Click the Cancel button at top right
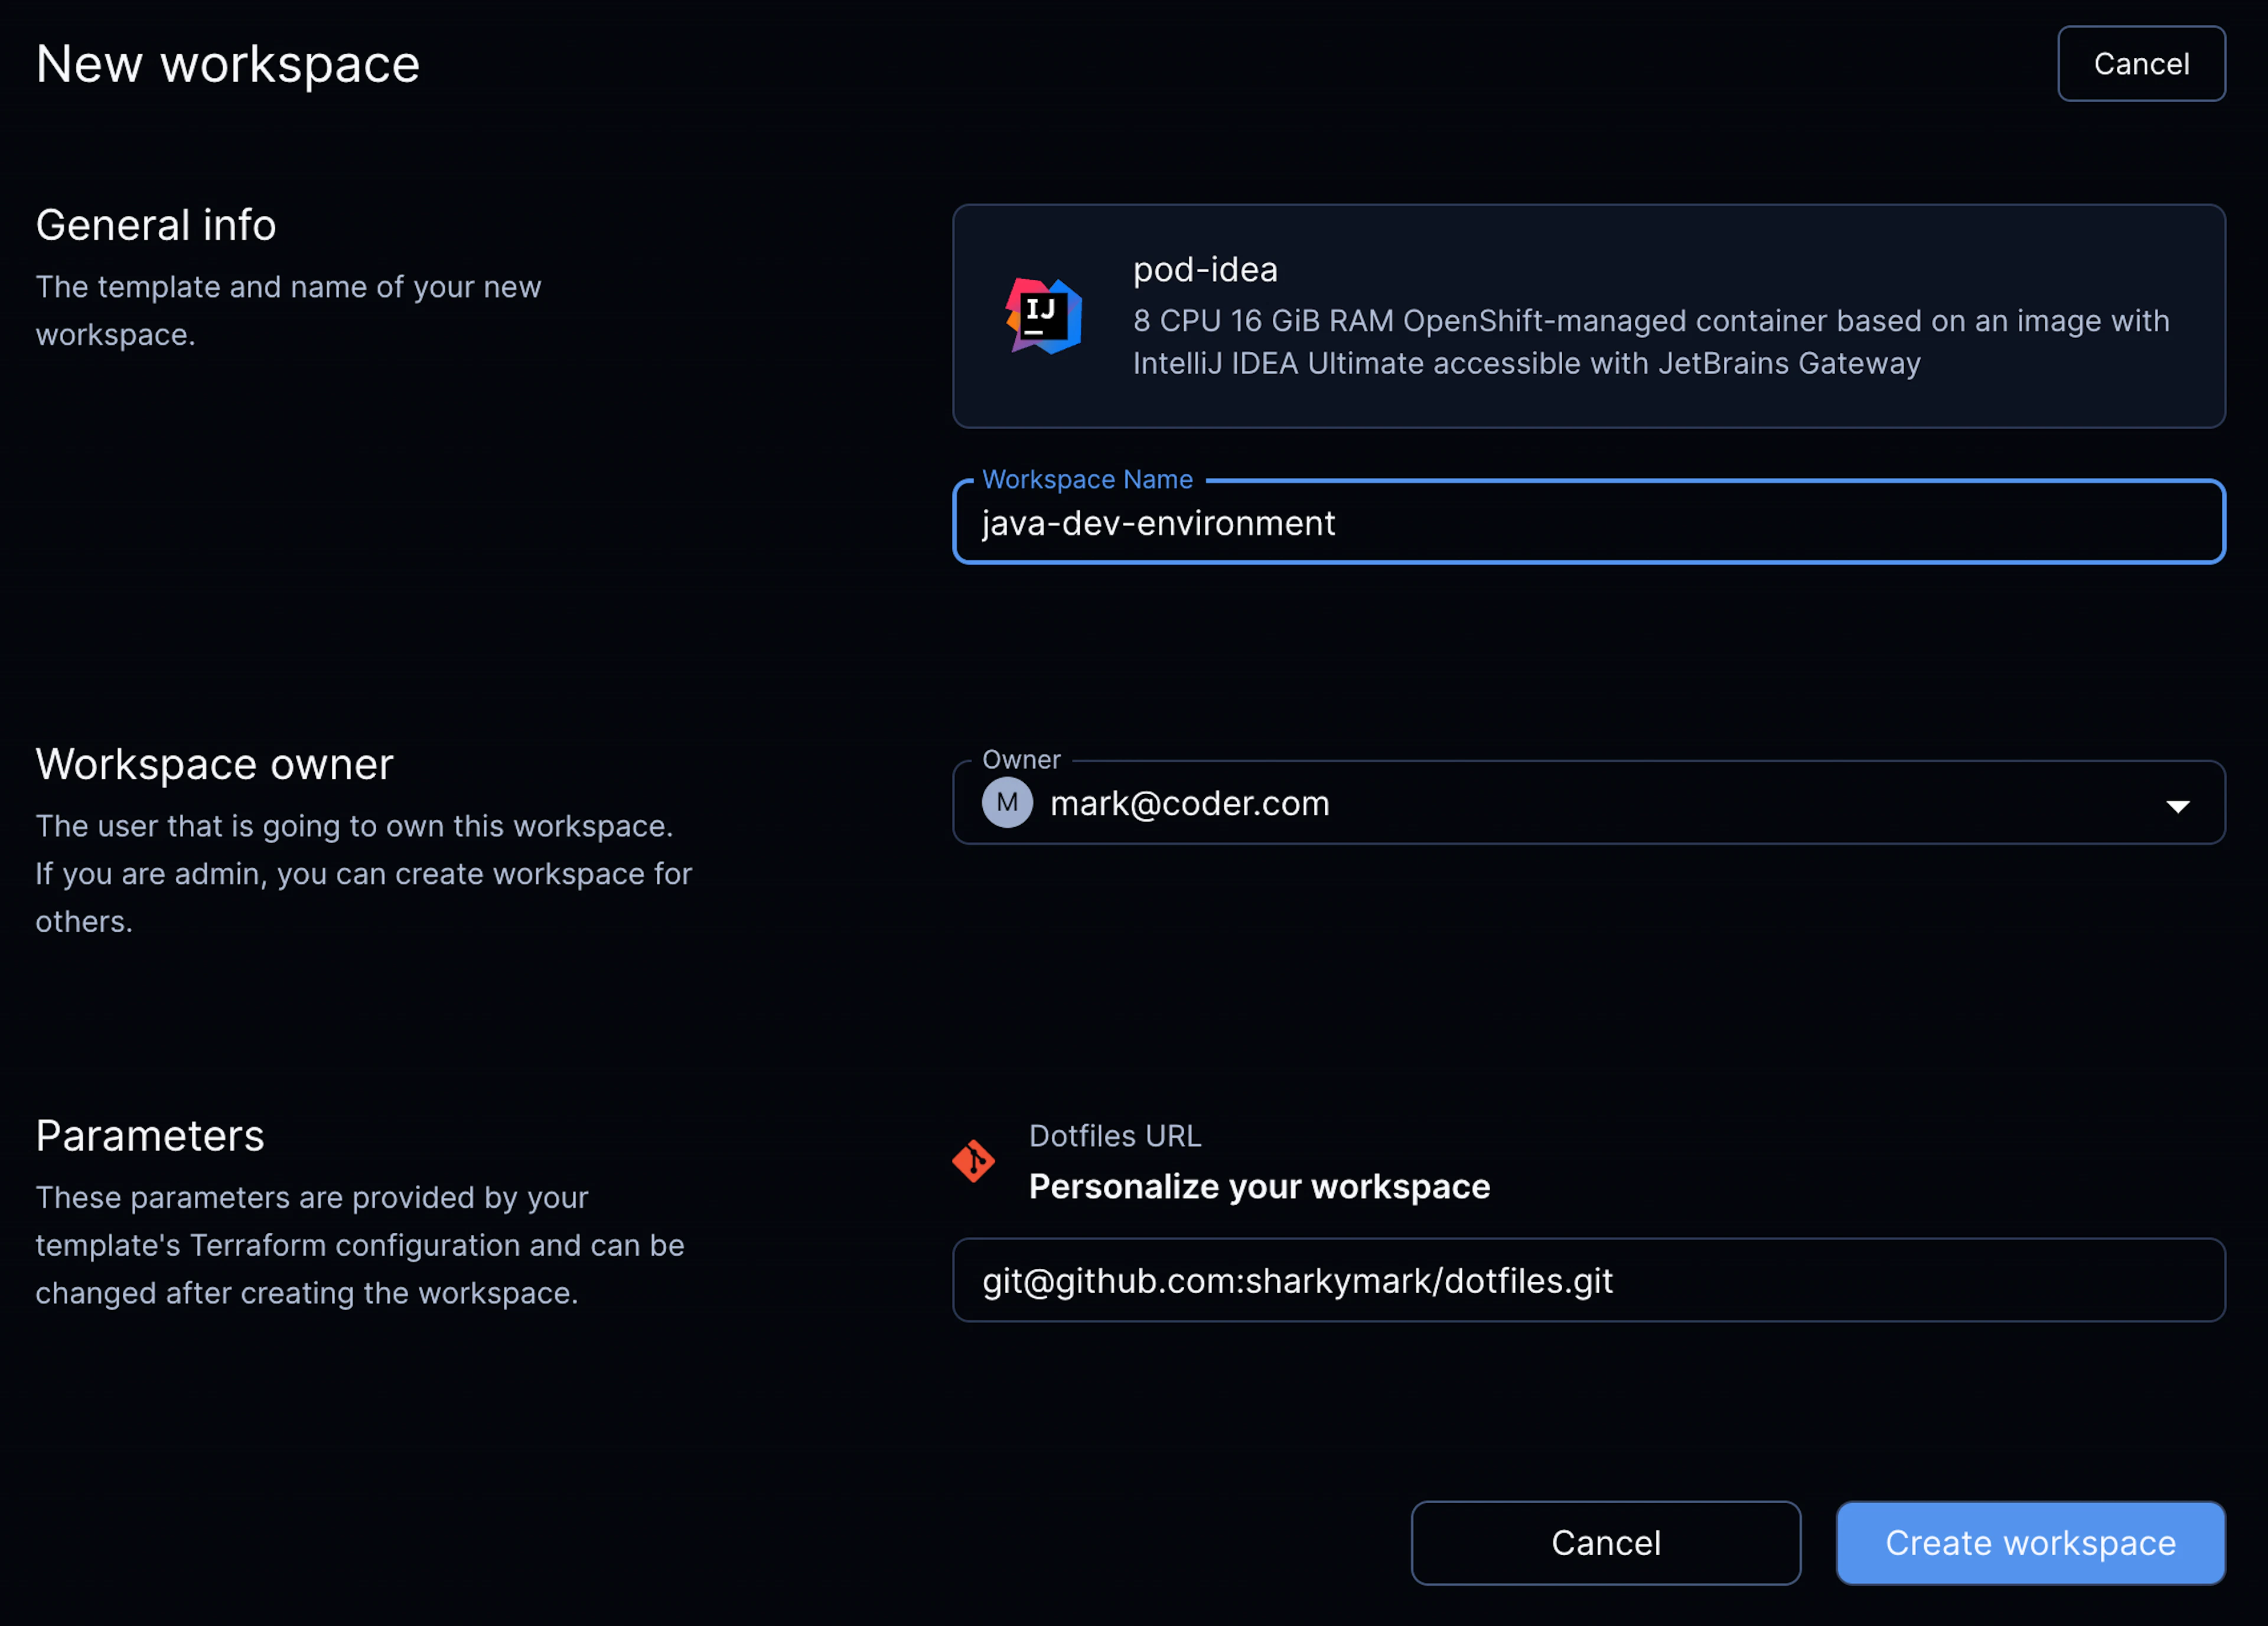Viewport: 2268px width, 1626px height. (2141, 64)
